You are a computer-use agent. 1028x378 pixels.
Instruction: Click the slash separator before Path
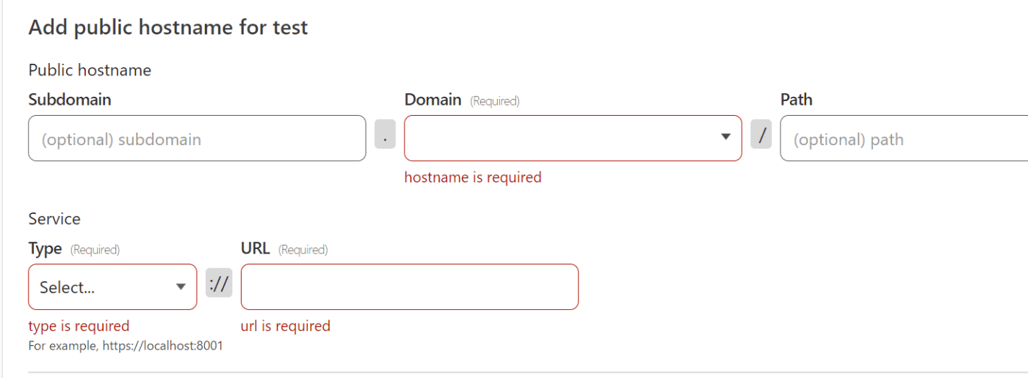(x=761, y=136)
